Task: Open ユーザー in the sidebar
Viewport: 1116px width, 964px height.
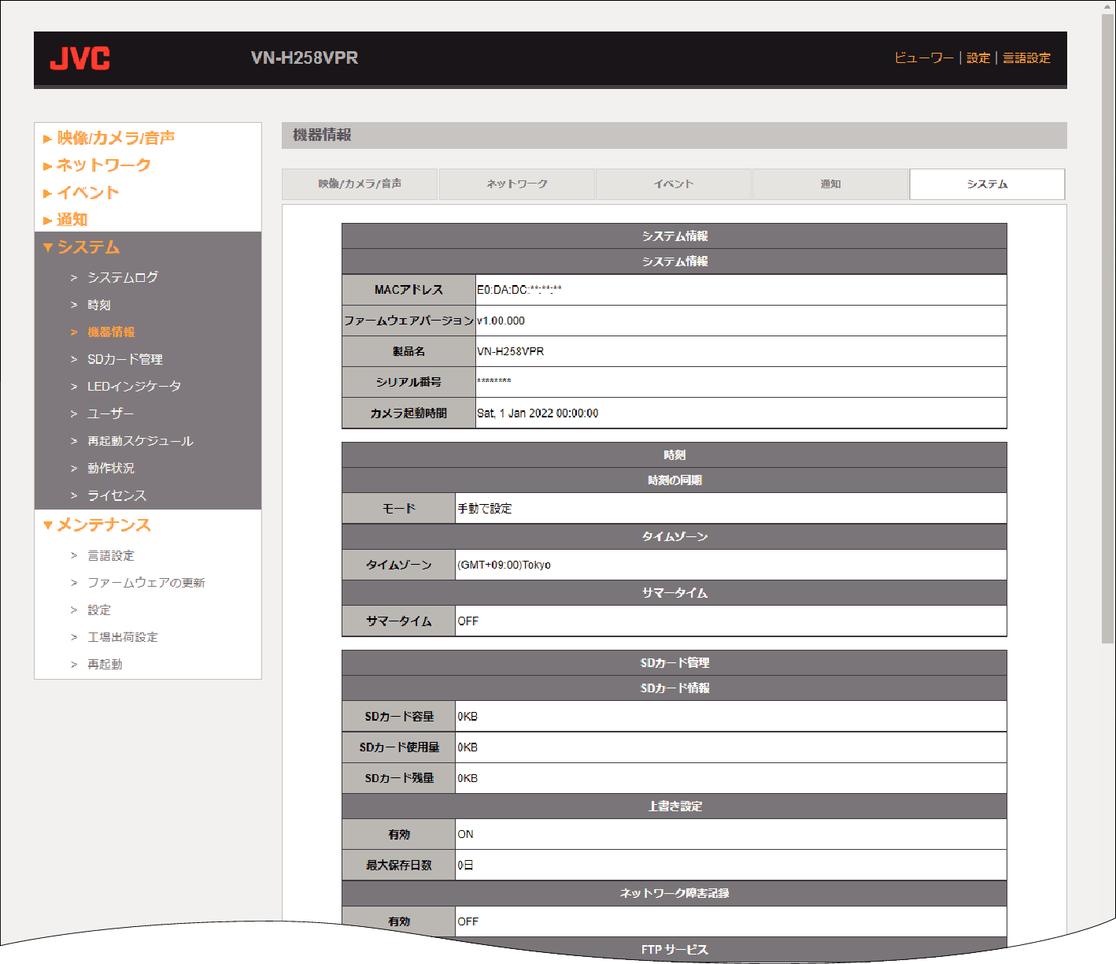Action: (111, 413)
